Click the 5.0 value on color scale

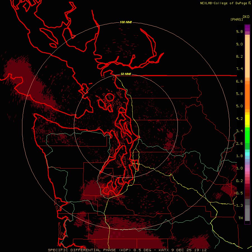(239, 106)
